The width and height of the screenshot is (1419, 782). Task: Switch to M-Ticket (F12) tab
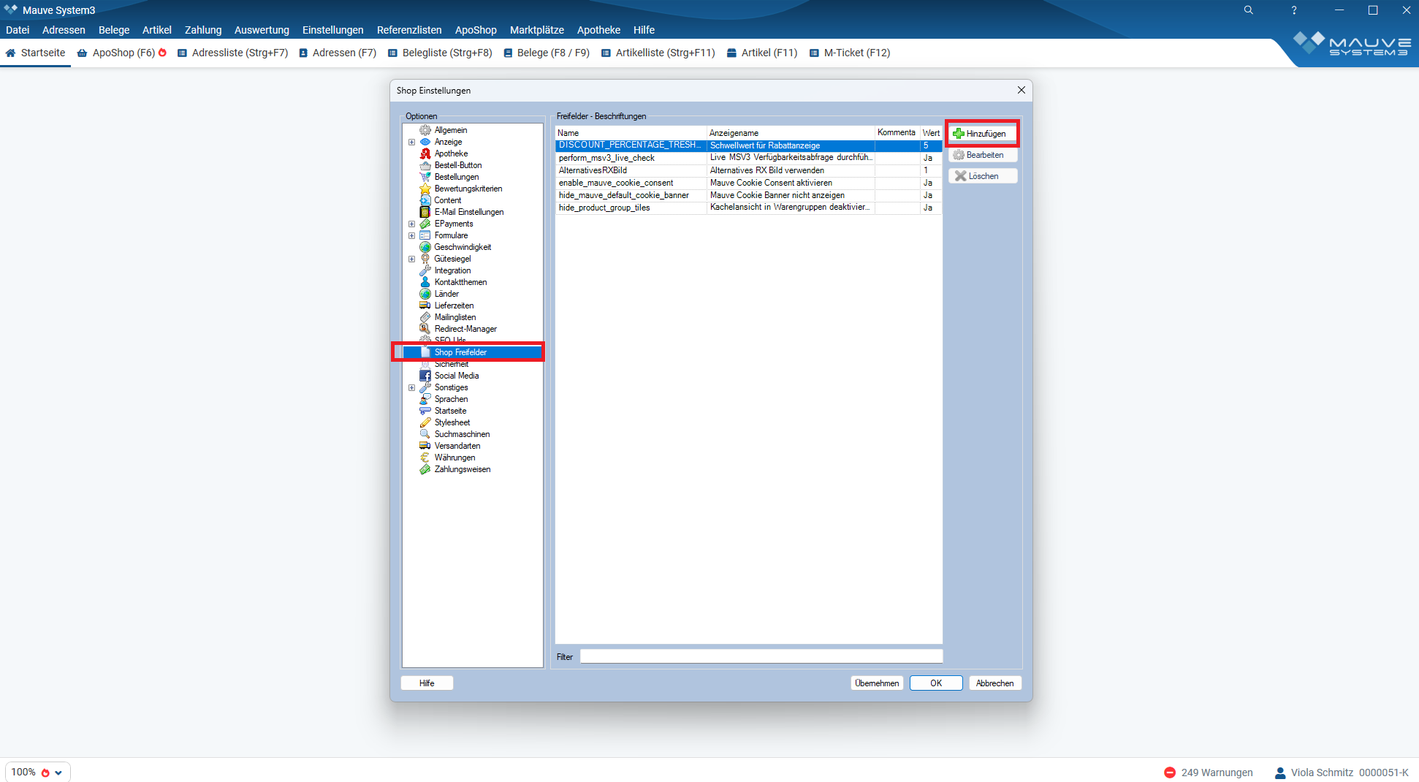(x=850, y=53)
